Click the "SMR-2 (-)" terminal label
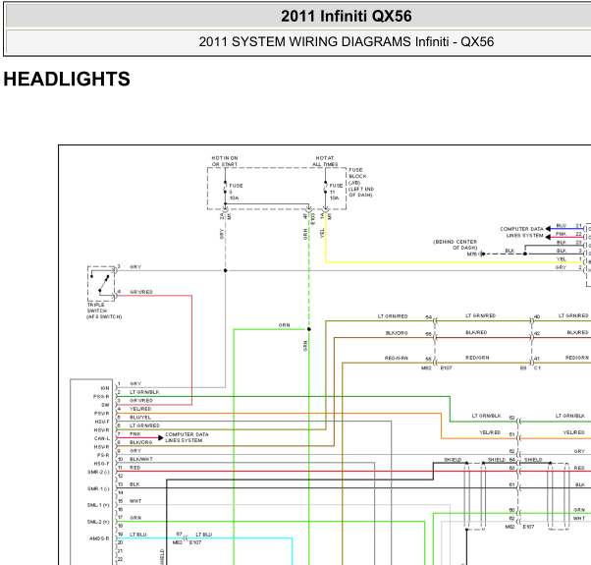 pos(98,472)
